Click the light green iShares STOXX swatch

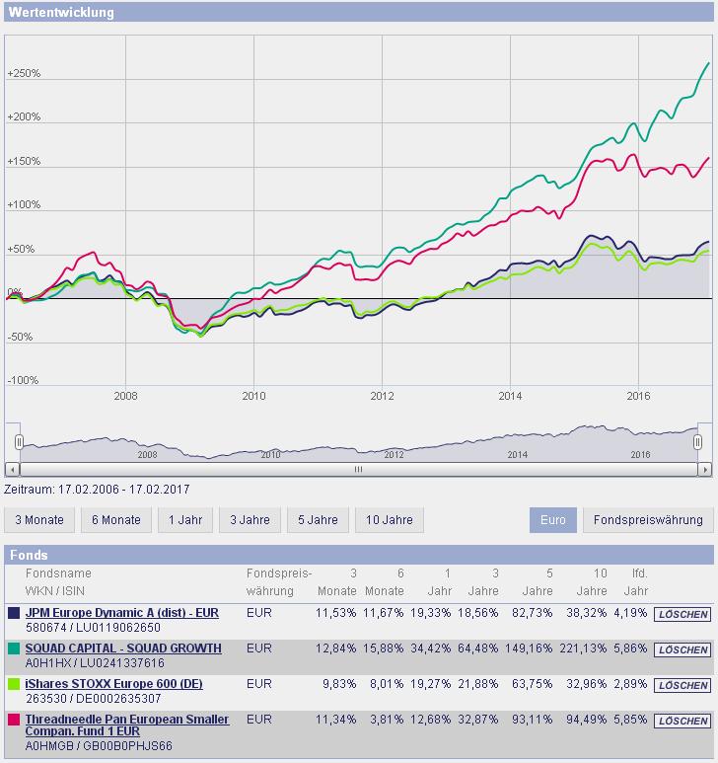(14, 684)
